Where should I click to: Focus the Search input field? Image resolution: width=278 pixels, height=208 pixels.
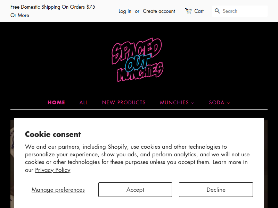(x=243, y=11)
